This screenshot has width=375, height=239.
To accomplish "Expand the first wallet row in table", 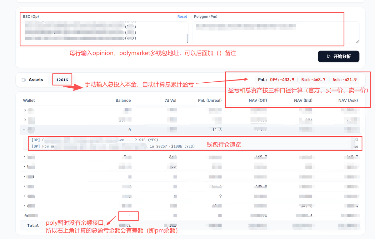I will [x=25, y=110].
